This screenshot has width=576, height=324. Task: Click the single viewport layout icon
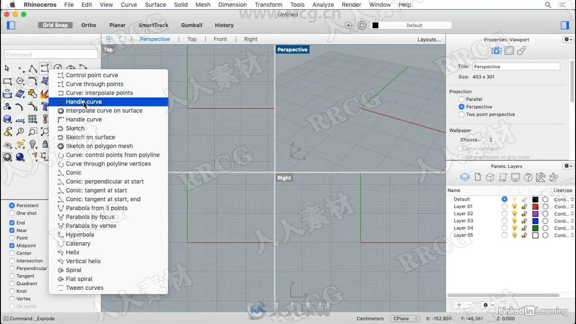click(x=122, y=39)
